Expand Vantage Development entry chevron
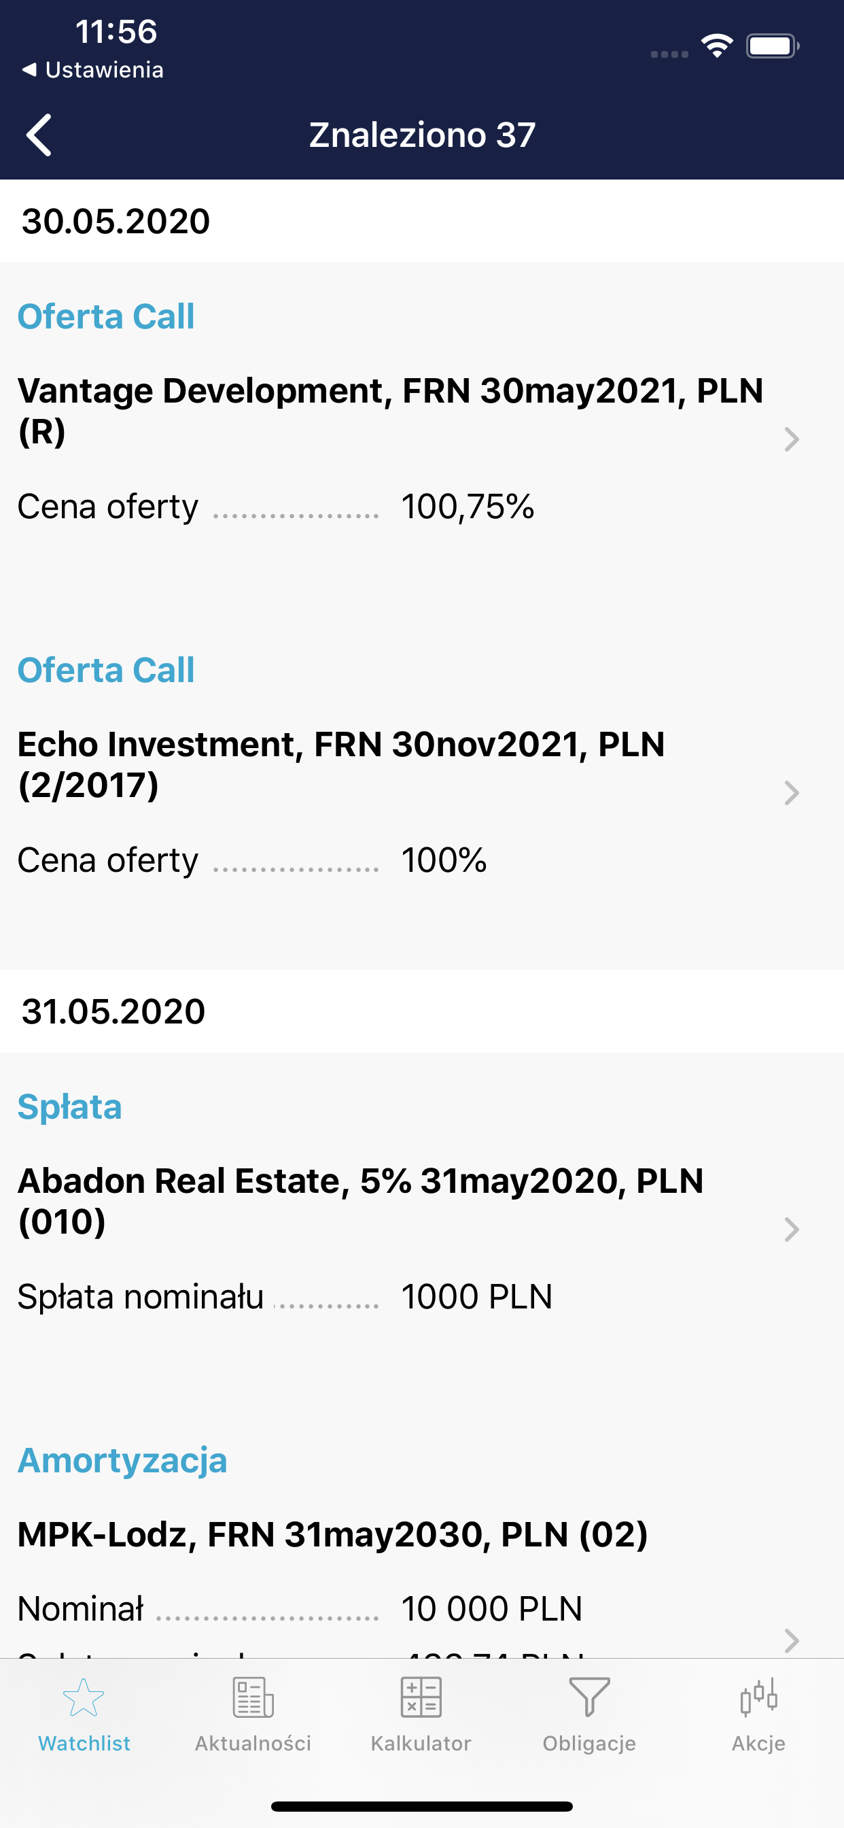This screenshot has width=844, height=1828. click(x=792, y=439)
